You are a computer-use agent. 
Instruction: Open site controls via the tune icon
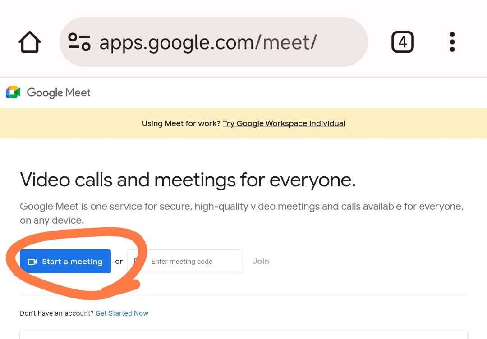(79, 41)
